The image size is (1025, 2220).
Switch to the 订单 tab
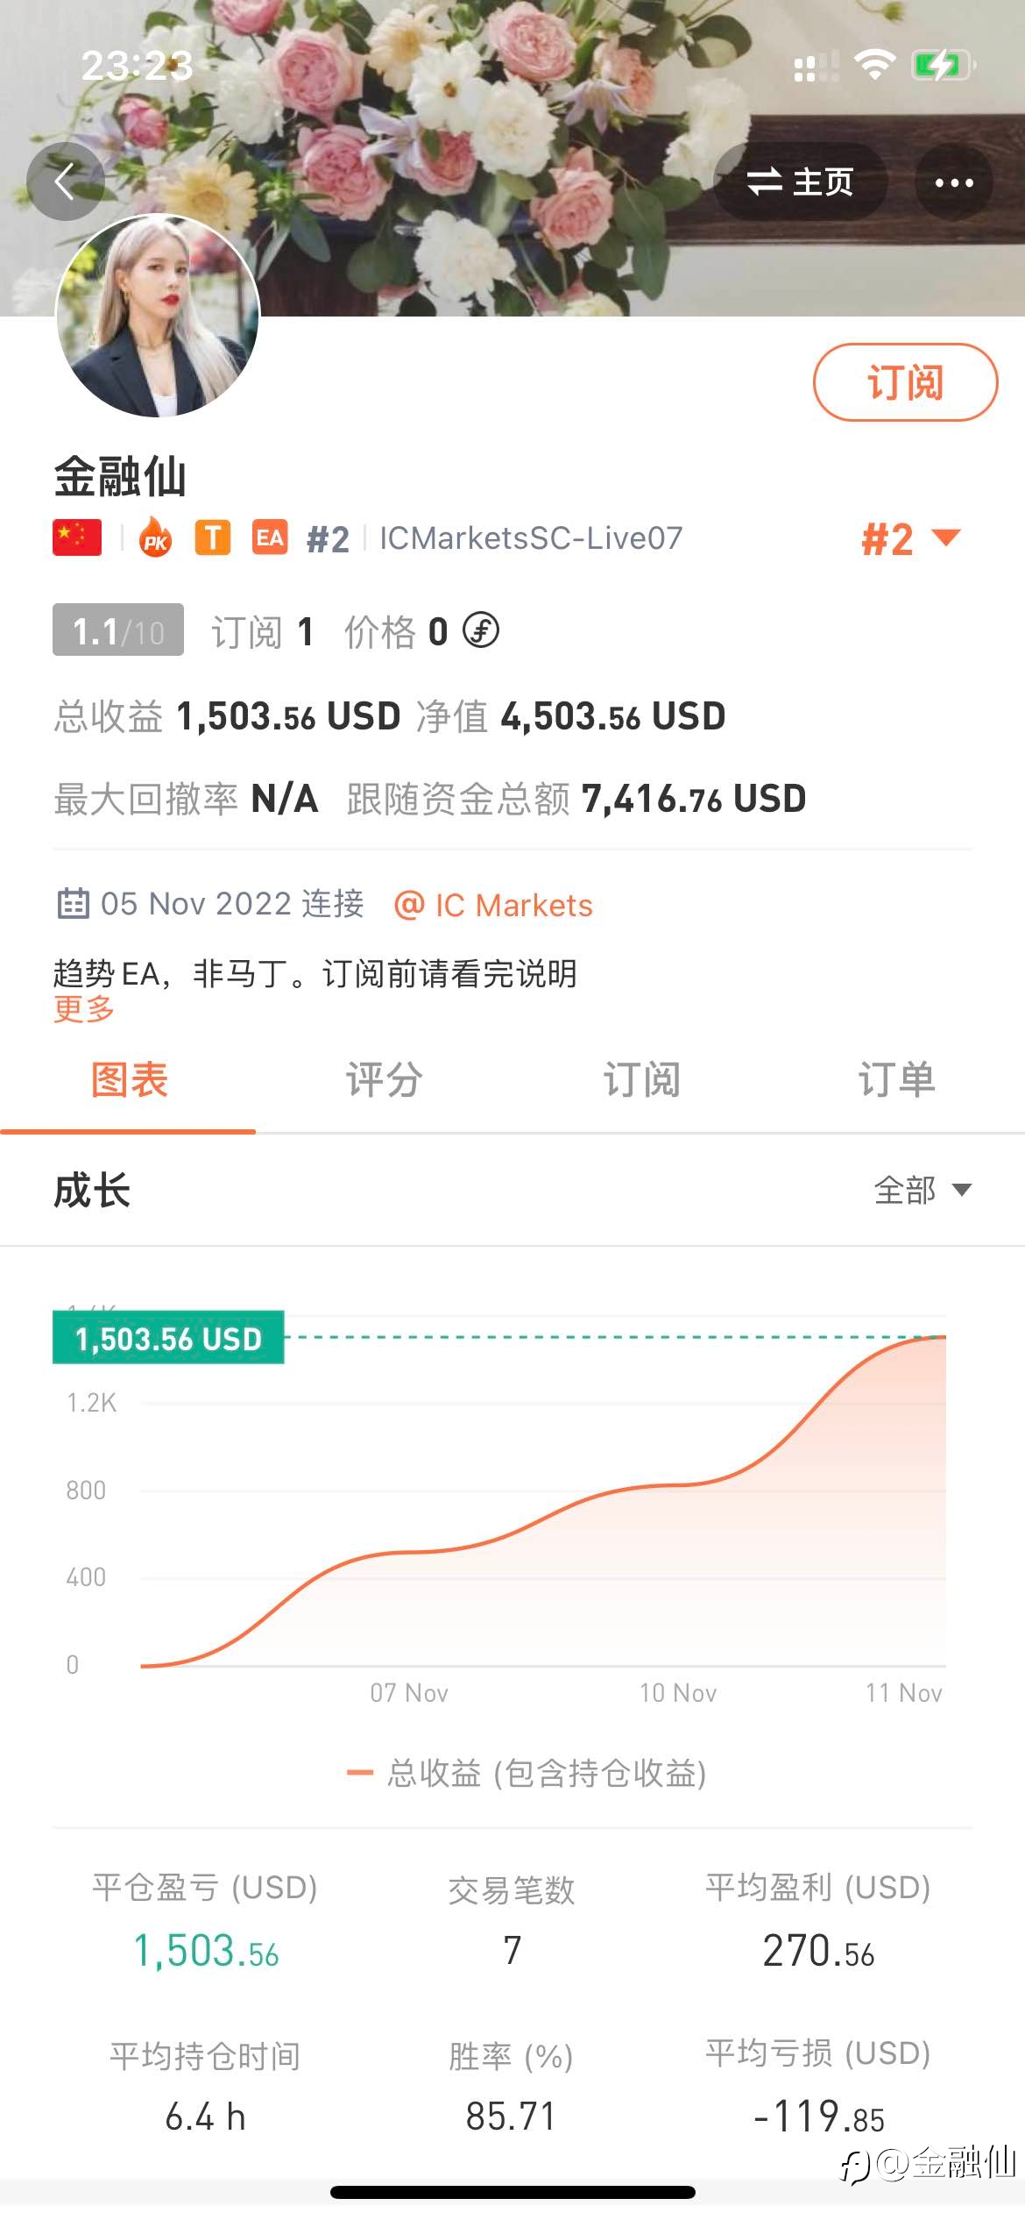896,1079
